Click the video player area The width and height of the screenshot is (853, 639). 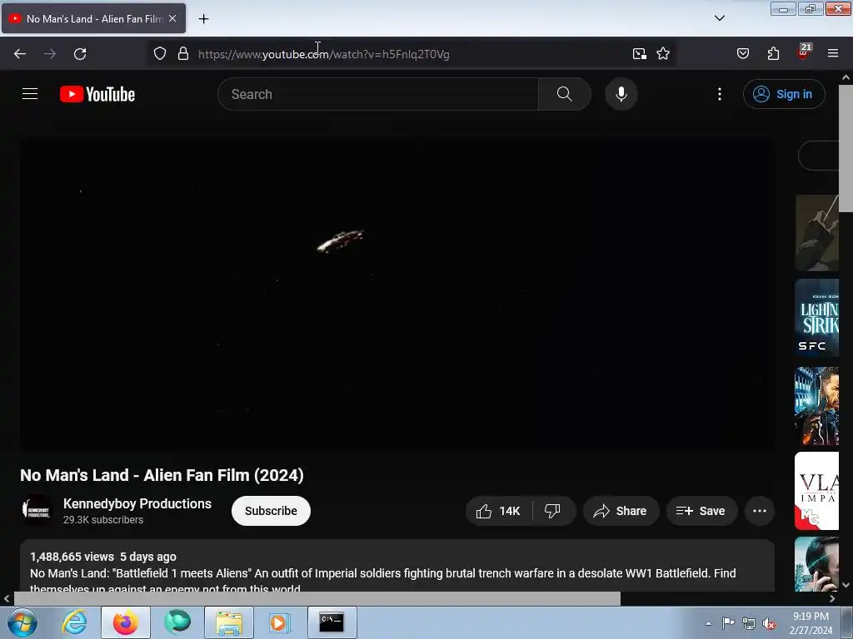click(397, 294)
